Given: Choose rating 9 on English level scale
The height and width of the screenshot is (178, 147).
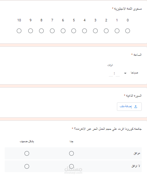Looking at the screenshot, I should tap(30, 31).
